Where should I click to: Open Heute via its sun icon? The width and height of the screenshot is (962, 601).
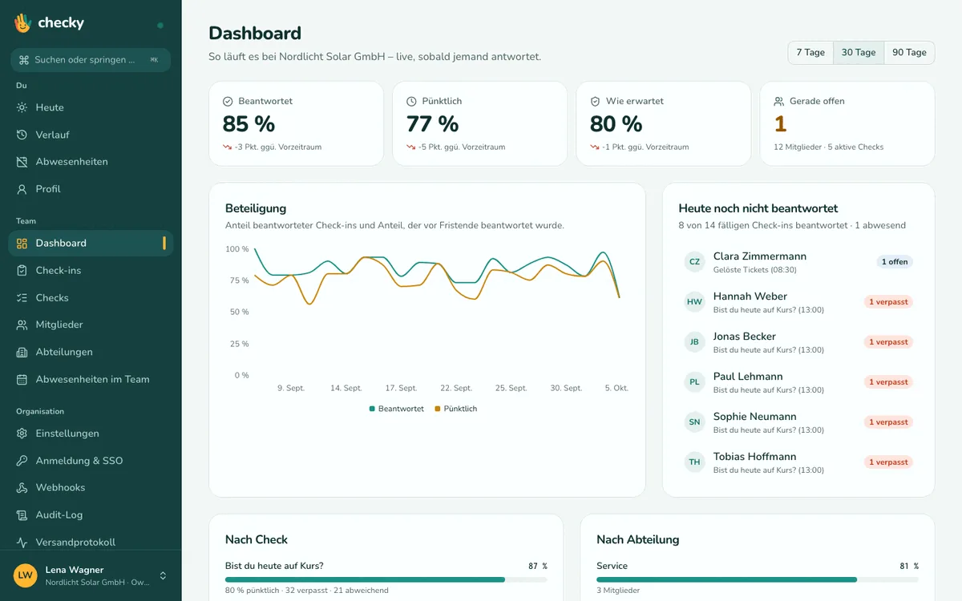tap(22, 107)
